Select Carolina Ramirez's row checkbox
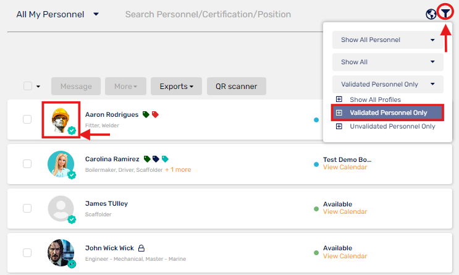 27,164
